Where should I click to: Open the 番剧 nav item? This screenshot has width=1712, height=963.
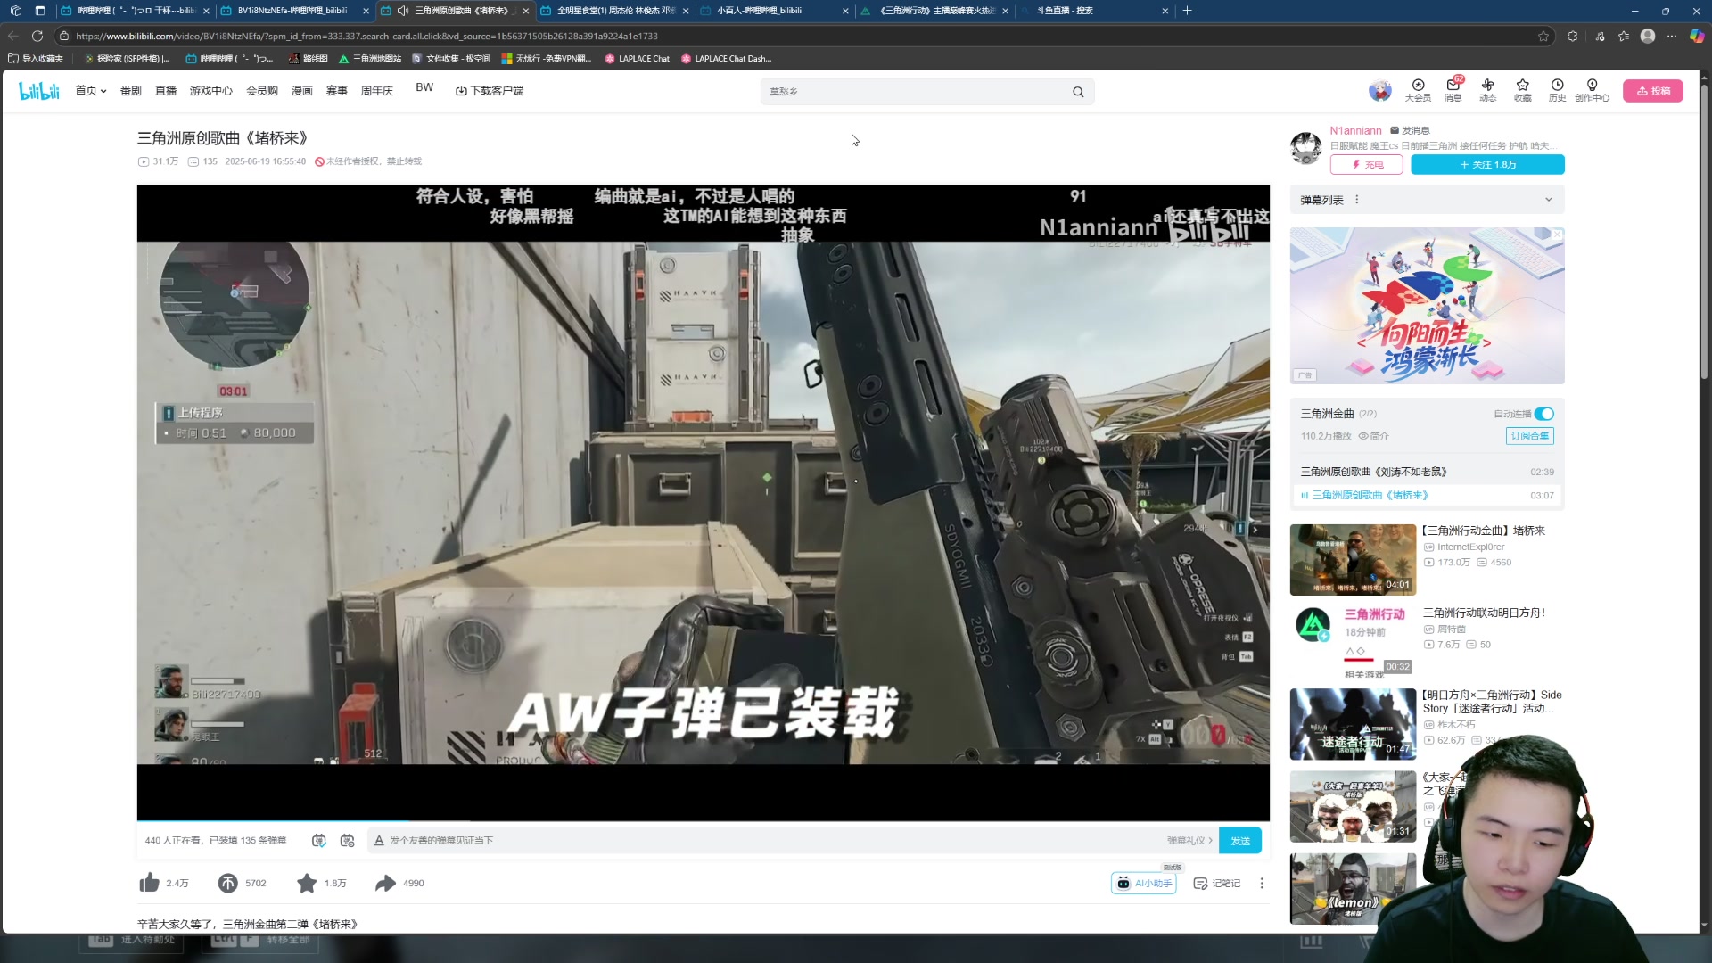[x=131, y=91]
